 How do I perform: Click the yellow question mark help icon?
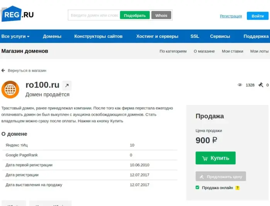pyautogui.click(x=238, y=188)
